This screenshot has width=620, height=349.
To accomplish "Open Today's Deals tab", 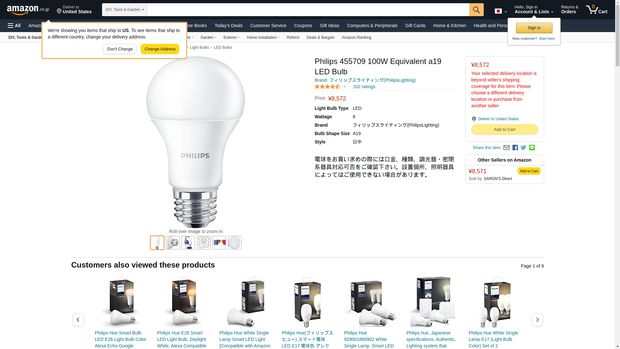I will tap(229, 26).
